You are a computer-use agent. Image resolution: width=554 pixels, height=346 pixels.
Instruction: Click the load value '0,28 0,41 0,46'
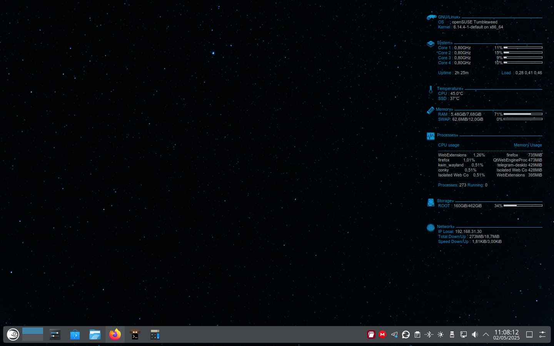(x=529, y=73)
